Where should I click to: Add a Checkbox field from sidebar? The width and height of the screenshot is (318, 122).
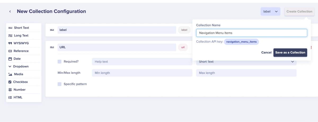pos(20,82)
